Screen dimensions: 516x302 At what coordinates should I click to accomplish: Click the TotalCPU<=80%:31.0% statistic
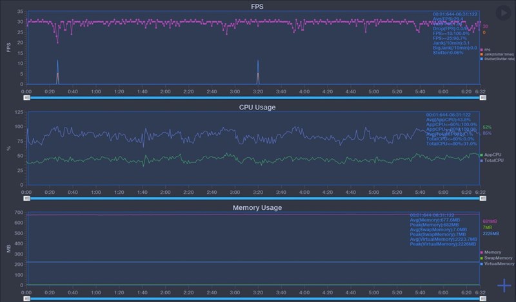tap(451, 144)
